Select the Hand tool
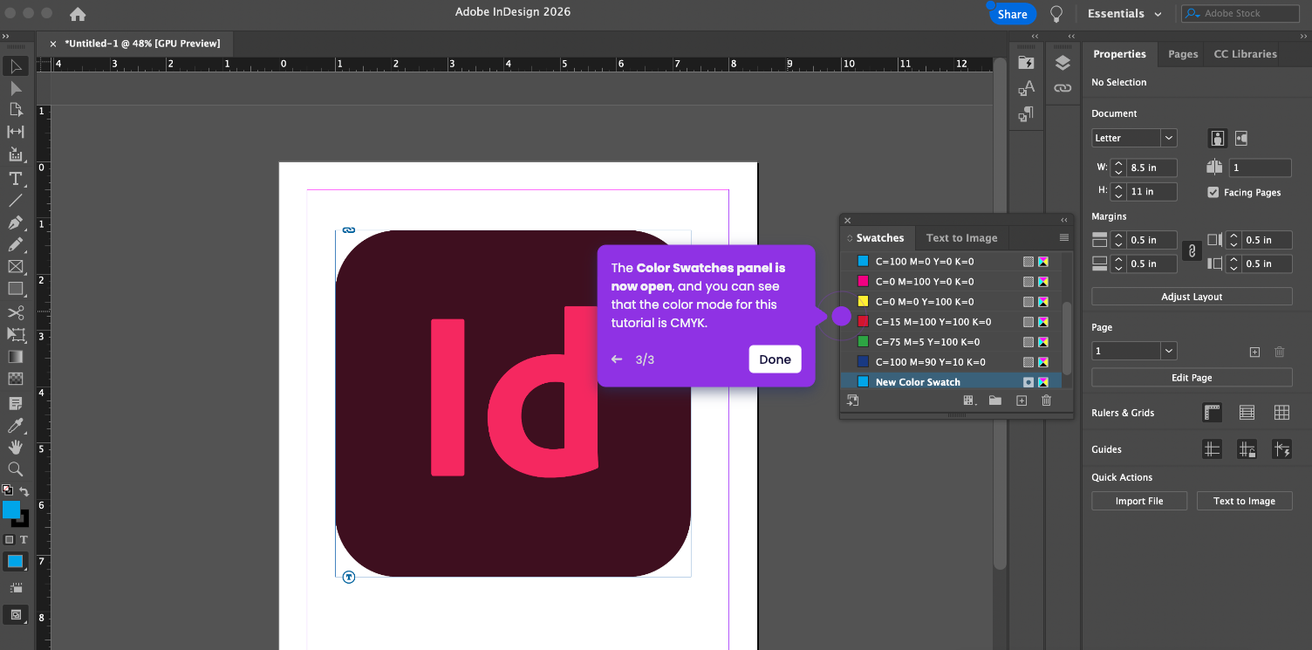The image size is (1312, 650). pyautogui.click(x=15, y=447)
